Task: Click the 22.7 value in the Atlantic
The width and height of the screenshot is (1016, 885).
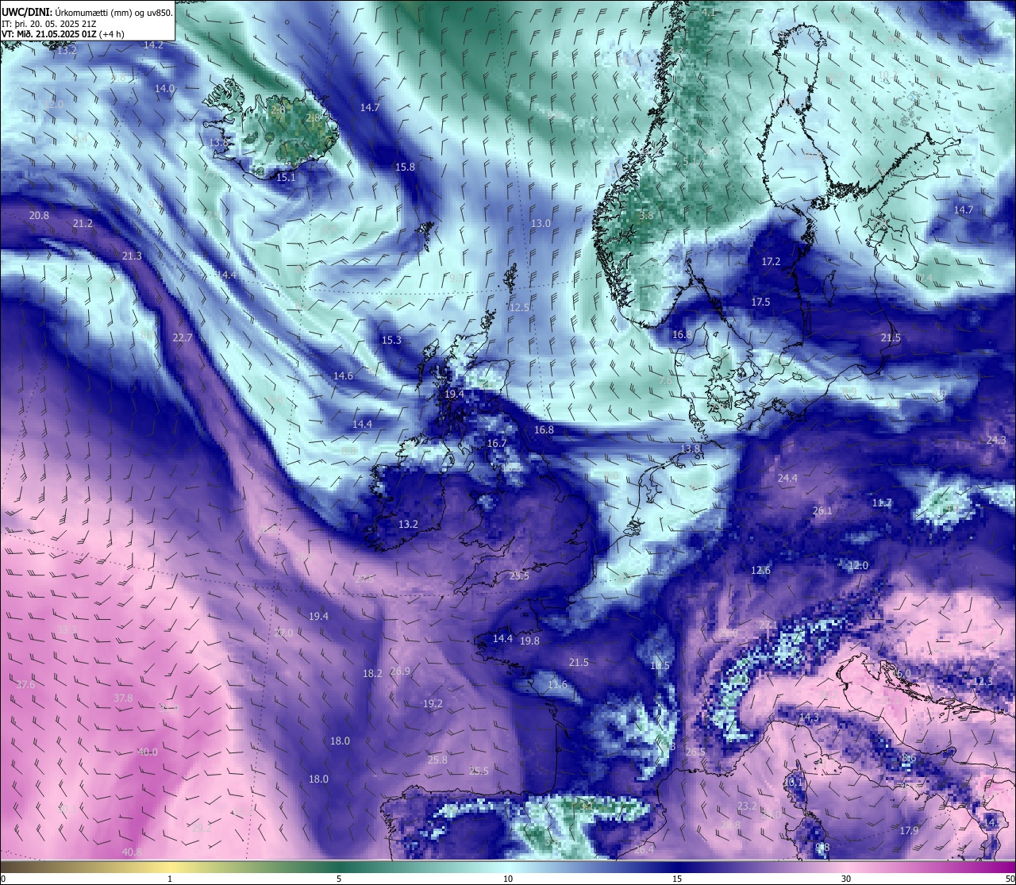Action: [183, 337]
